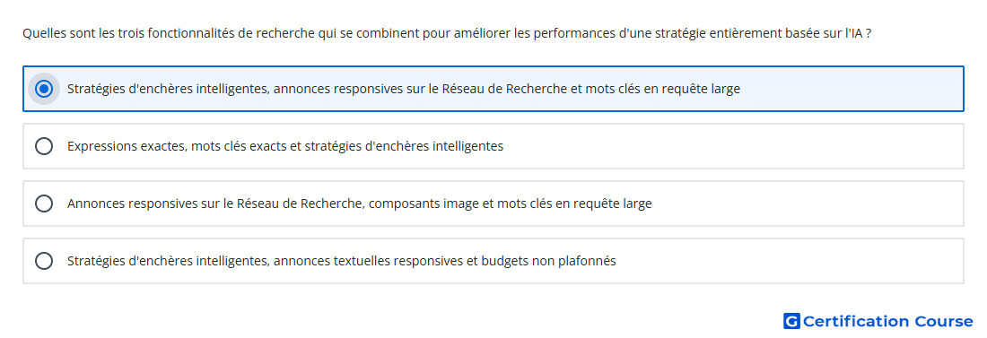This screenshot has height=338, width=987.
Task: Click the empty right side of the fourth answer card
Action: (790, 261)
